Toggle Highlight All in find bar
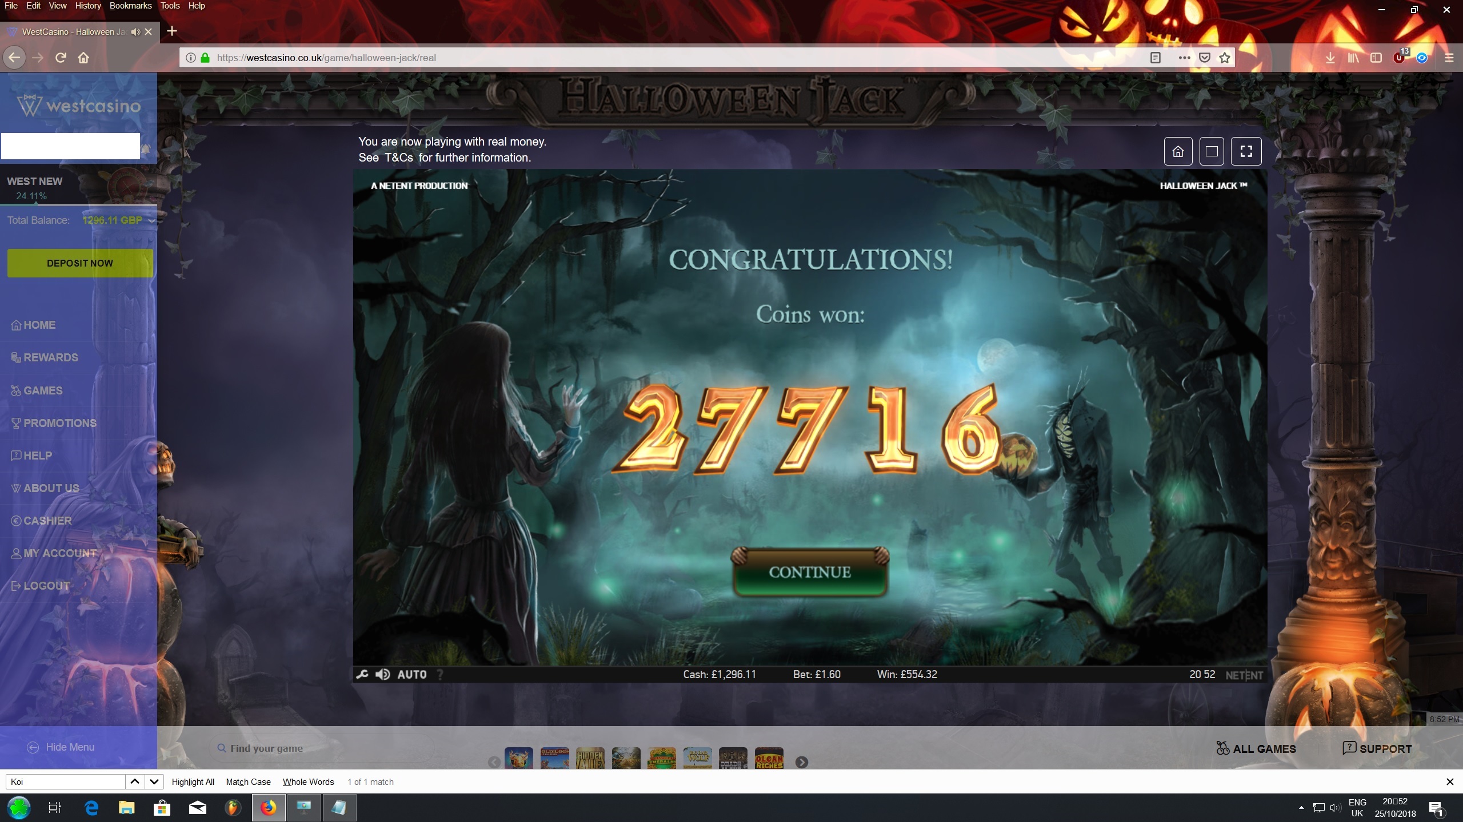This screenshot has width=1463, height=822. pos(193,782)
